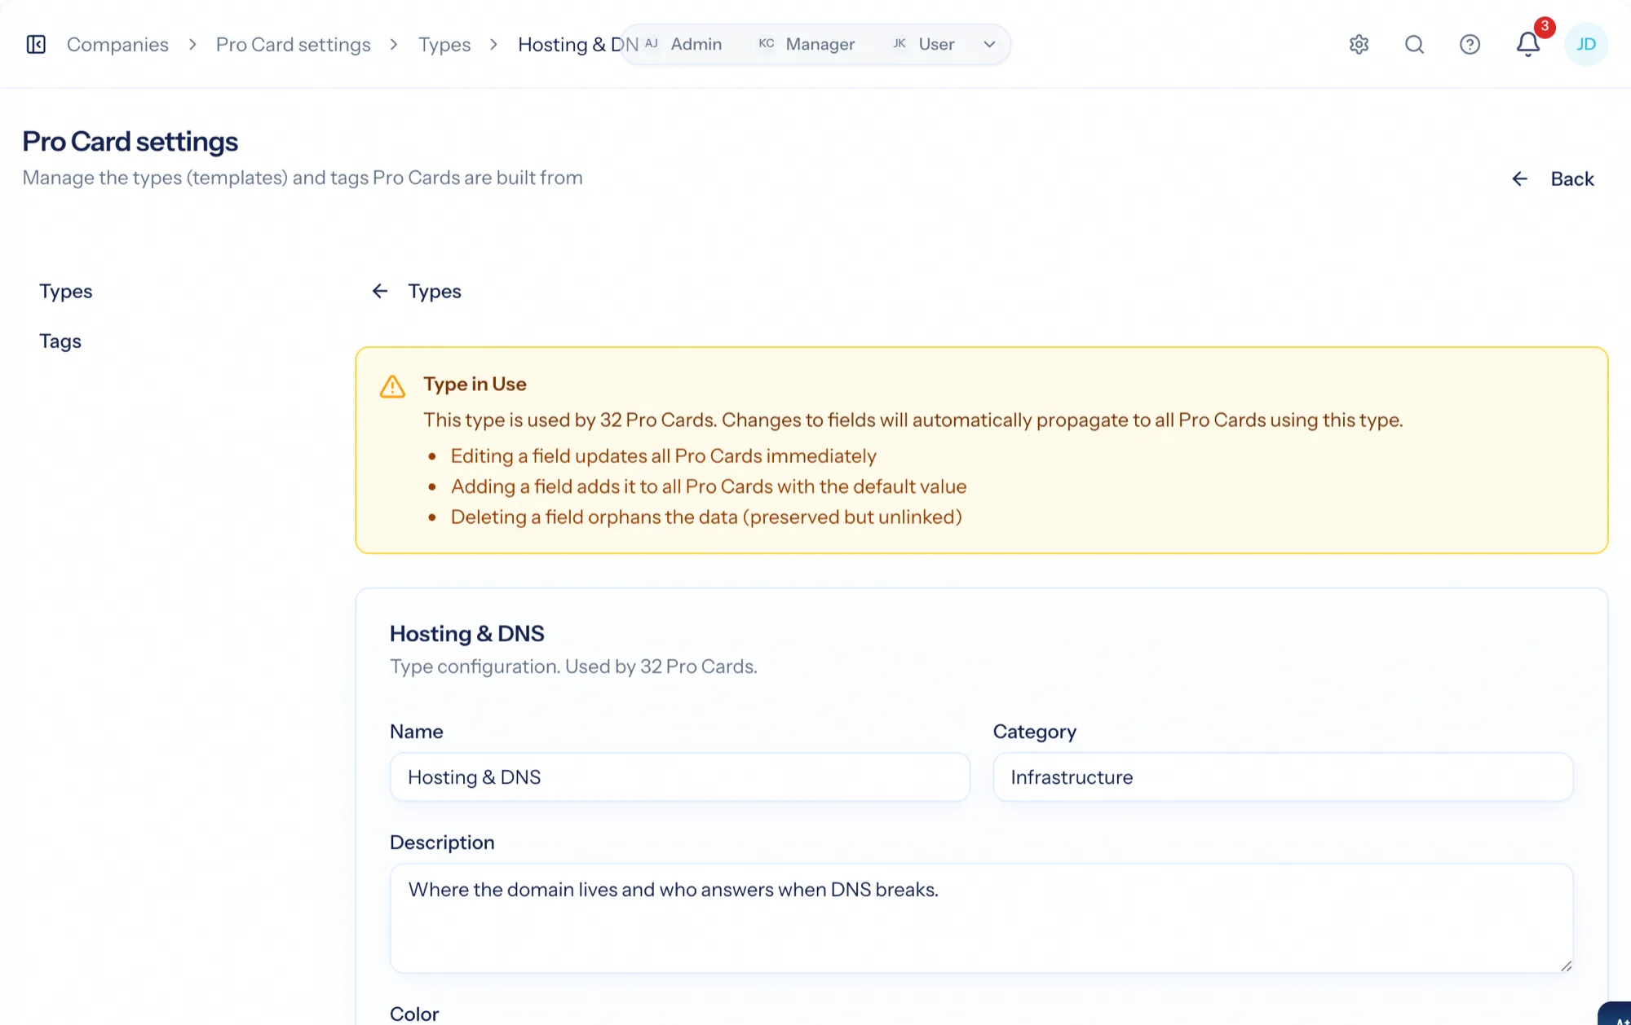Click the Hosting & DNS card heading
The width and height of the screenshot is (1631, 1025).
click(466, 633)
